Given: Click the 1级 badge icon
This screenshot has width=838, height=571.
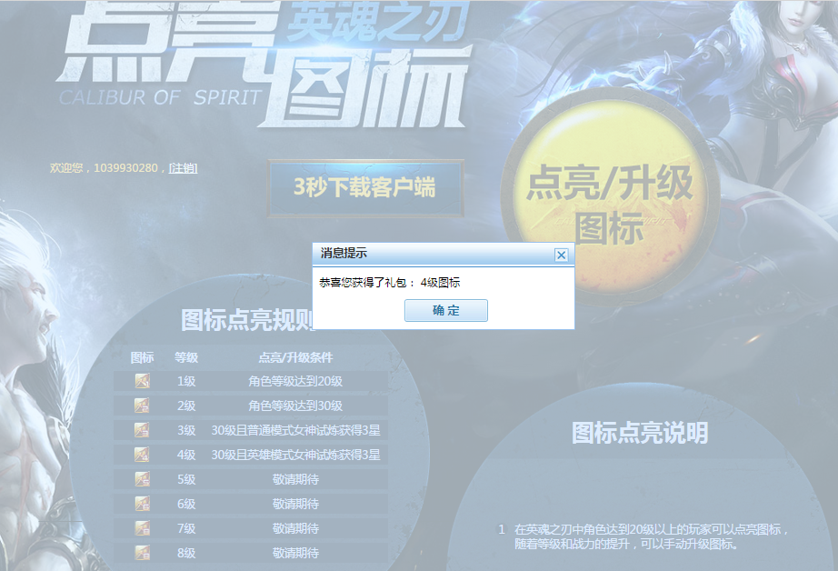Looking at the screenshot, I should click(142, 381).
